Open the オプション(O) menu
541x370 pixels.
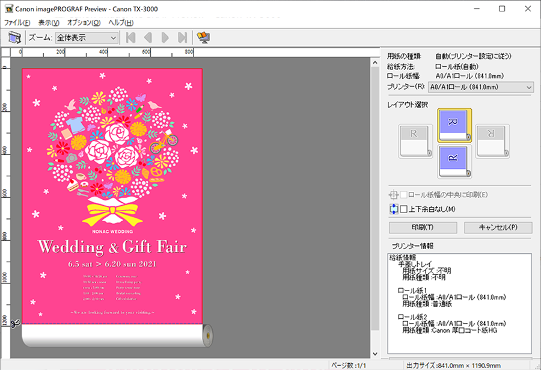[84, 22]
